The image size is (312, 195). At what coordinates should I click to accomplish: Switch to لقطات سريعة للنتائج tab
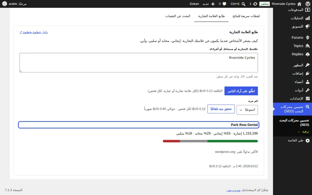[246, 16]
